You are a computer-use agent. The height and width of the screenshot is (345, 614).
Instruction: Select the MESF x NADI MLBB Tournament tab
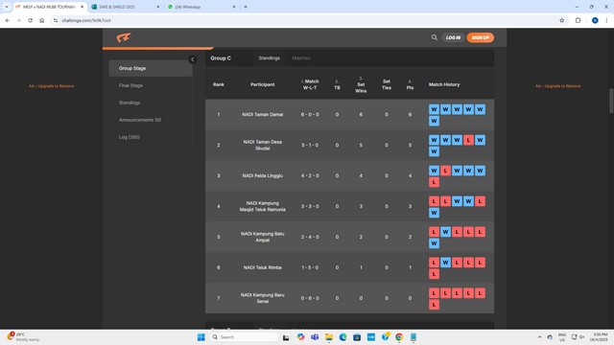pyautogui.click(x=49, y=7)
